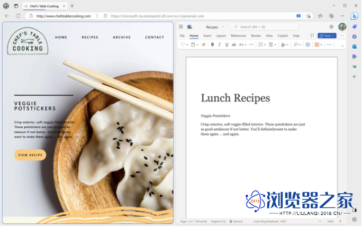Select the Chef's Table Cooking tab

coord(45,6)
